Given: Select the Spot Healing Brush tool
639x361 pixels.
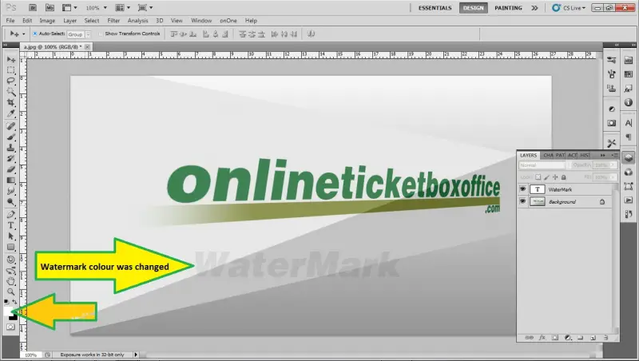Looking at the screenshot, I should click(11, 126).
